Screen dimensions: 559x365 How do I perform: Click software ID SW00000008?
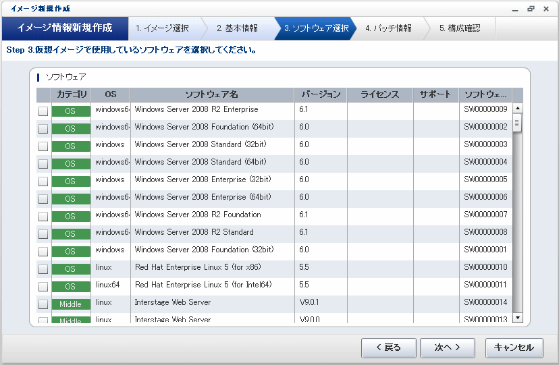pyautogui.click(x=485, y=232)
